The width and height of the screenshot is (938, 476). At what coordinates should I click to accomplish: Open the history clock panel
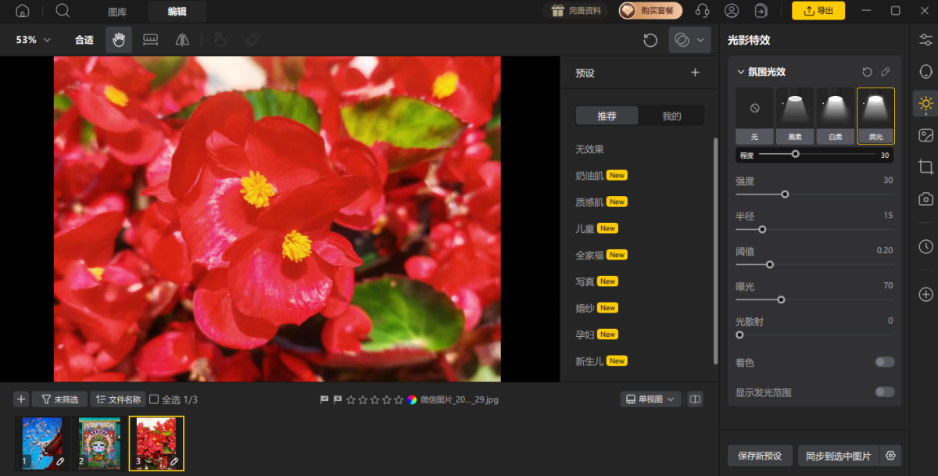(925, 246)
